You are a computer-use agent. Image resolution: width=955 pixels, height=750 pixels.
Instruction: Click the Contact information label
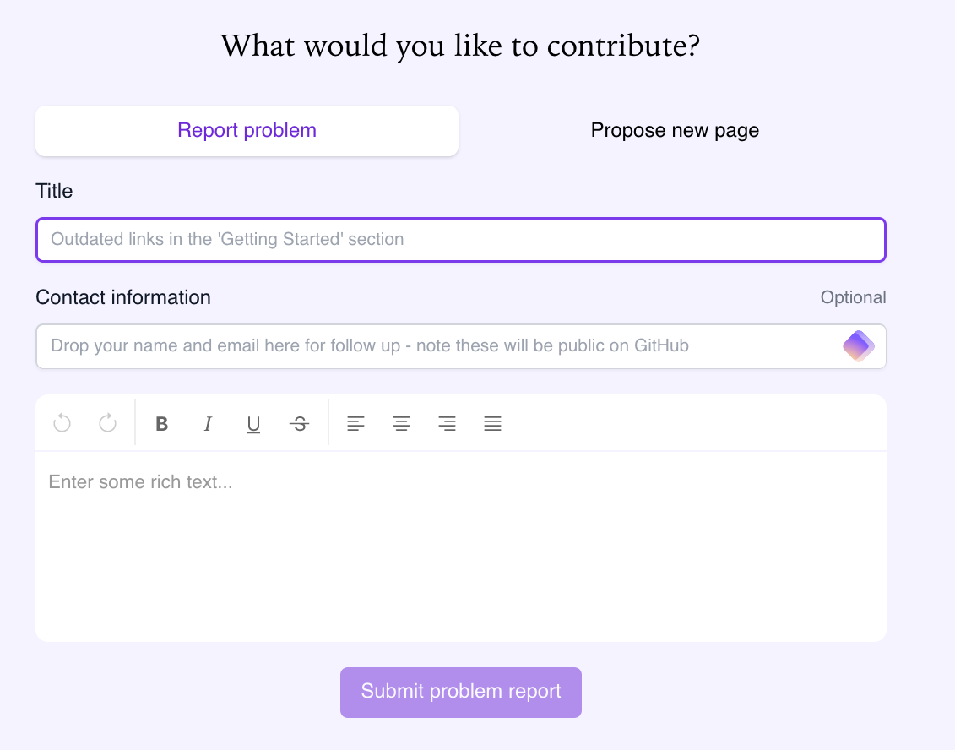click(x=123, y=297)
